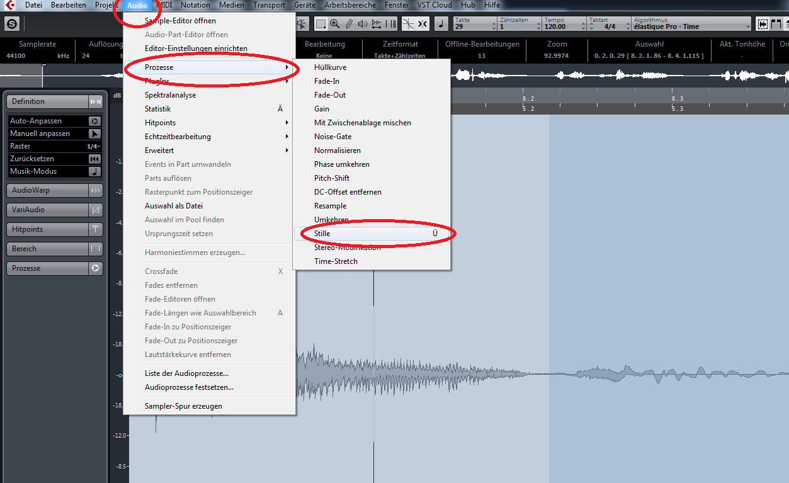Select the Play speaker tool
Screen dimensions: 789x483
click(x=363, y=24)
